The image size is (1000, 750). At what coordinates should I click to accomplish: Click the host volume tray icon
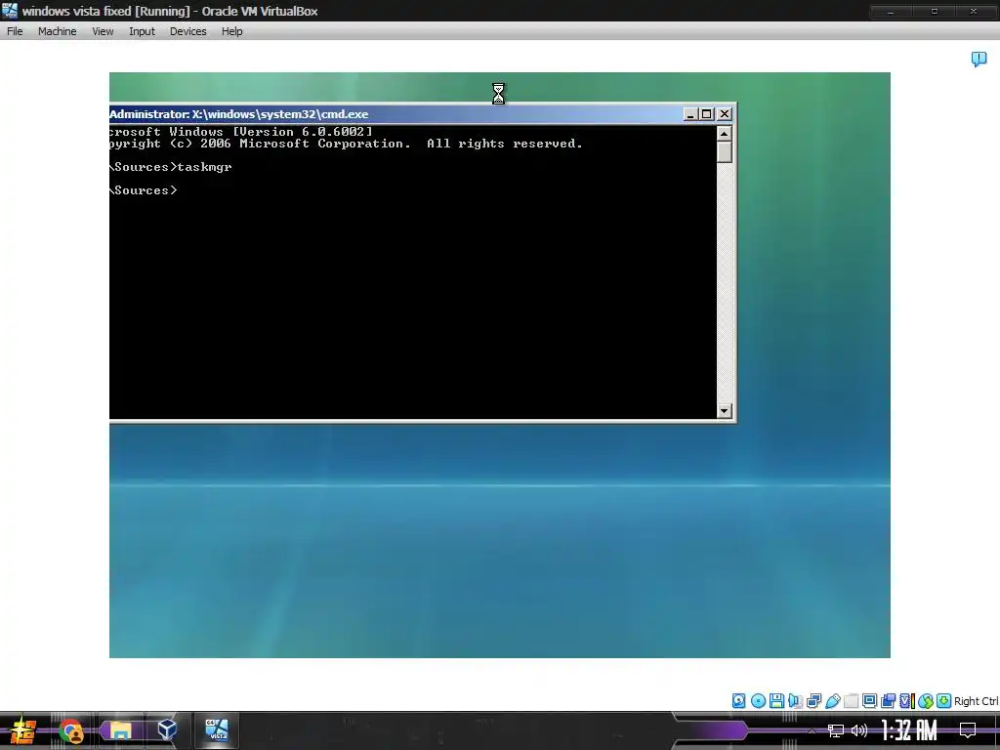859,730
